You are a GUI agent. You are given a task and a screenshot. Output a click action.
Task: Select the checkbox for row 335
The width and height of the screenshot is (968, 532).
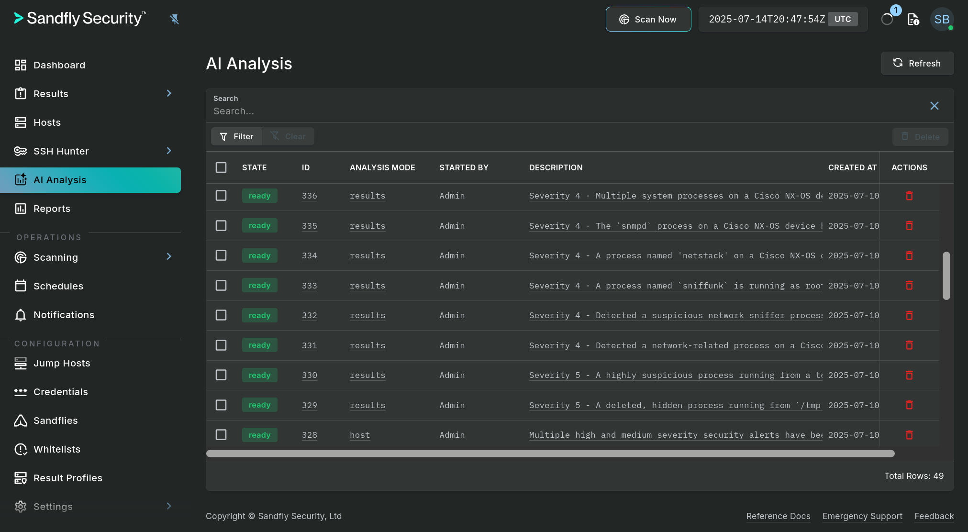(221, 225)
